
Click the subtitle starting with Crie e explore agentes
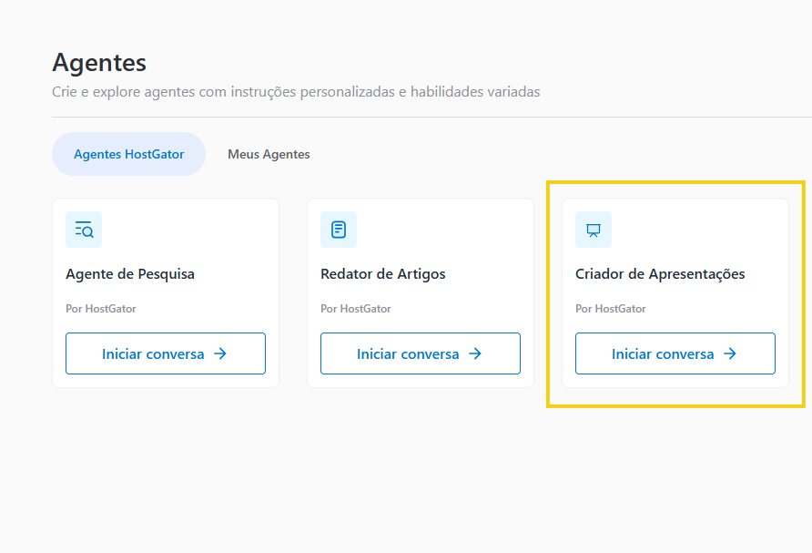click(x=296, y=92)
